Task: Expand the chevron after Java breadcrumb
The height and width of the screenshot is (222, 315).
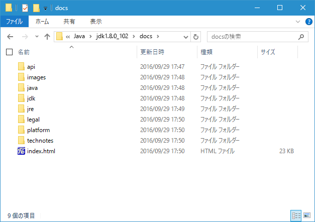Action: coord(90,37)
